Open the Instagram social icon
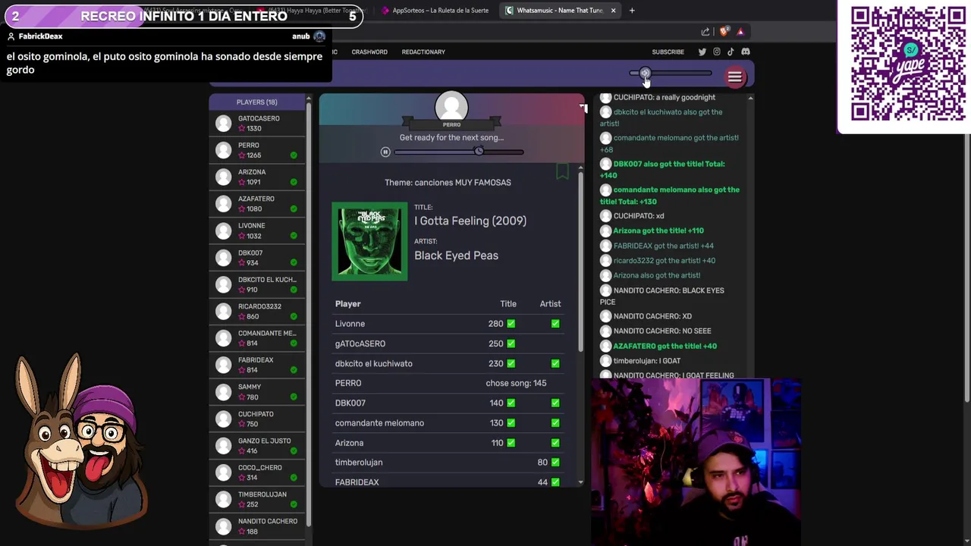The width and height of the screenshot is (971, 546). coord(716,52)
